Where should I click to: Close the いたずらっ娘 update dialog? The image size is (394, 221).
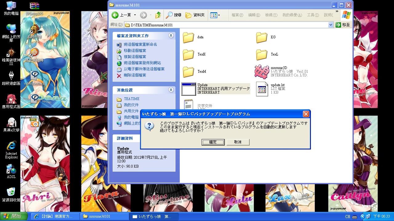[x=306, y=114]
